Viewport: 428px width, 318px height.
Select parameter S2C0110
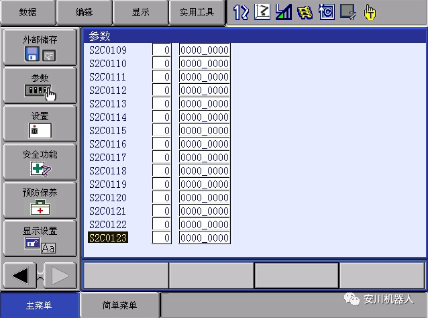pyautogui.click(x=108, y=63)
